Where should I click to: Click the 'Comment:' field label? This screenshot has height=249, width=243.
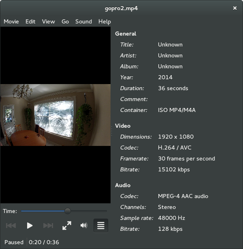click(134, 99)
